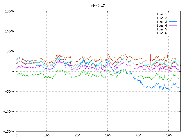Click the cyan line 5 legend sample

(173, 29)
